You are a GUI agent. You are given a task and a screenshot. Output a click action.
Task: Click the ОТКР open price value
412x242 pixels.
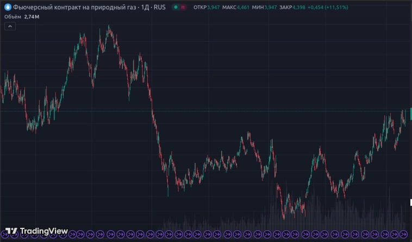point(213,8)
